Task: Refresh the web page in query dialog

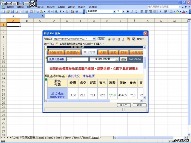Action: pos(123,39)
